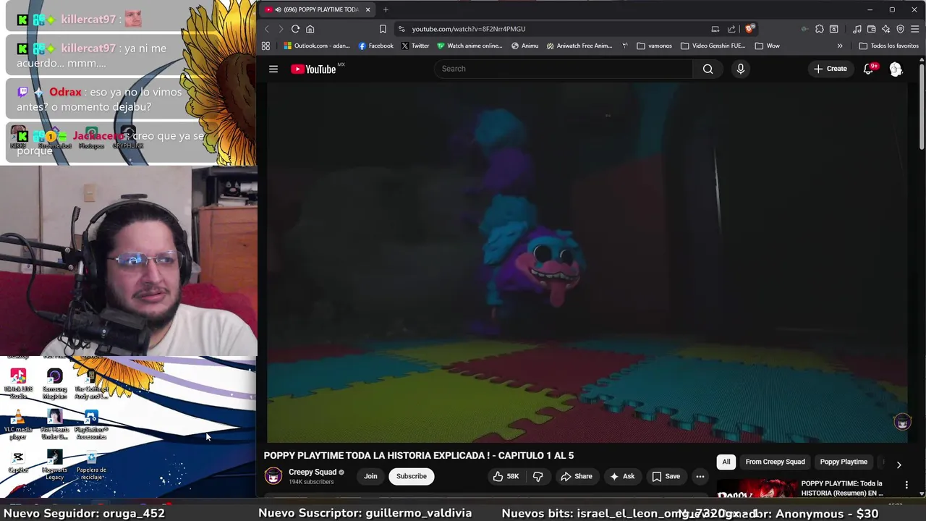Open the Outlook.com bookmark

coord(317,46)
